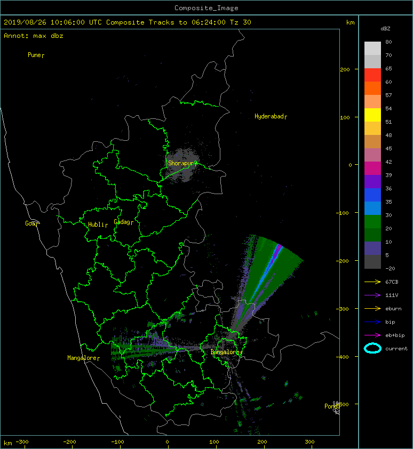Select the blue 36 dBZ swatch

(372, 195)
